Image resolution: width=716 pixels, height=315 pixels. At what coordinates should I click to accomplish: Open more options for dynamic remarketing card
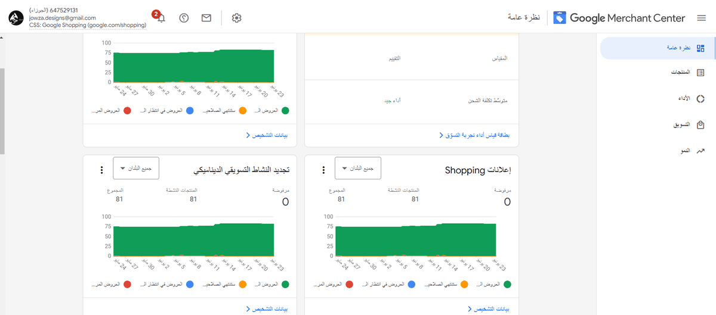point(101,170)
